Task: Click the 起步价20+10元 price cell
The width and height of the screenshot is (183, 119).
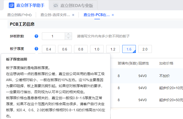Action: 171,88
